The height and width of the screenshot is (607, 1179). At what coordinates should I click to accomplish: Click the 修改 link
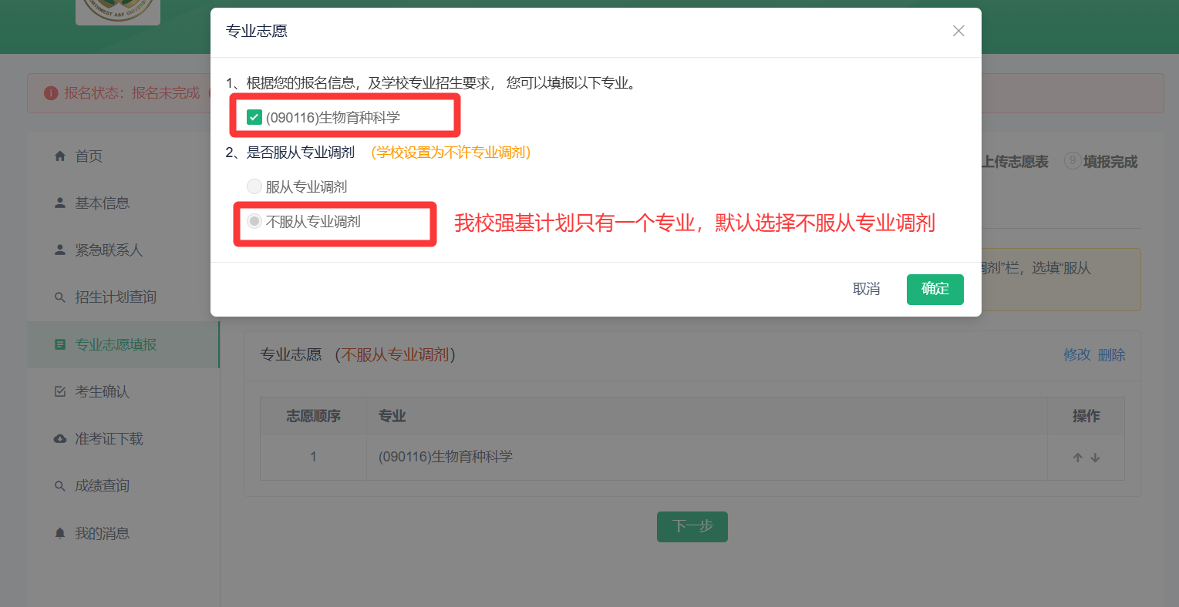coord(1077,355)
